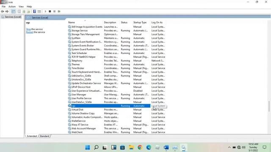Screen dimensions: 271x152
Task: Sort by the Description column header
Action: (110, 22)
